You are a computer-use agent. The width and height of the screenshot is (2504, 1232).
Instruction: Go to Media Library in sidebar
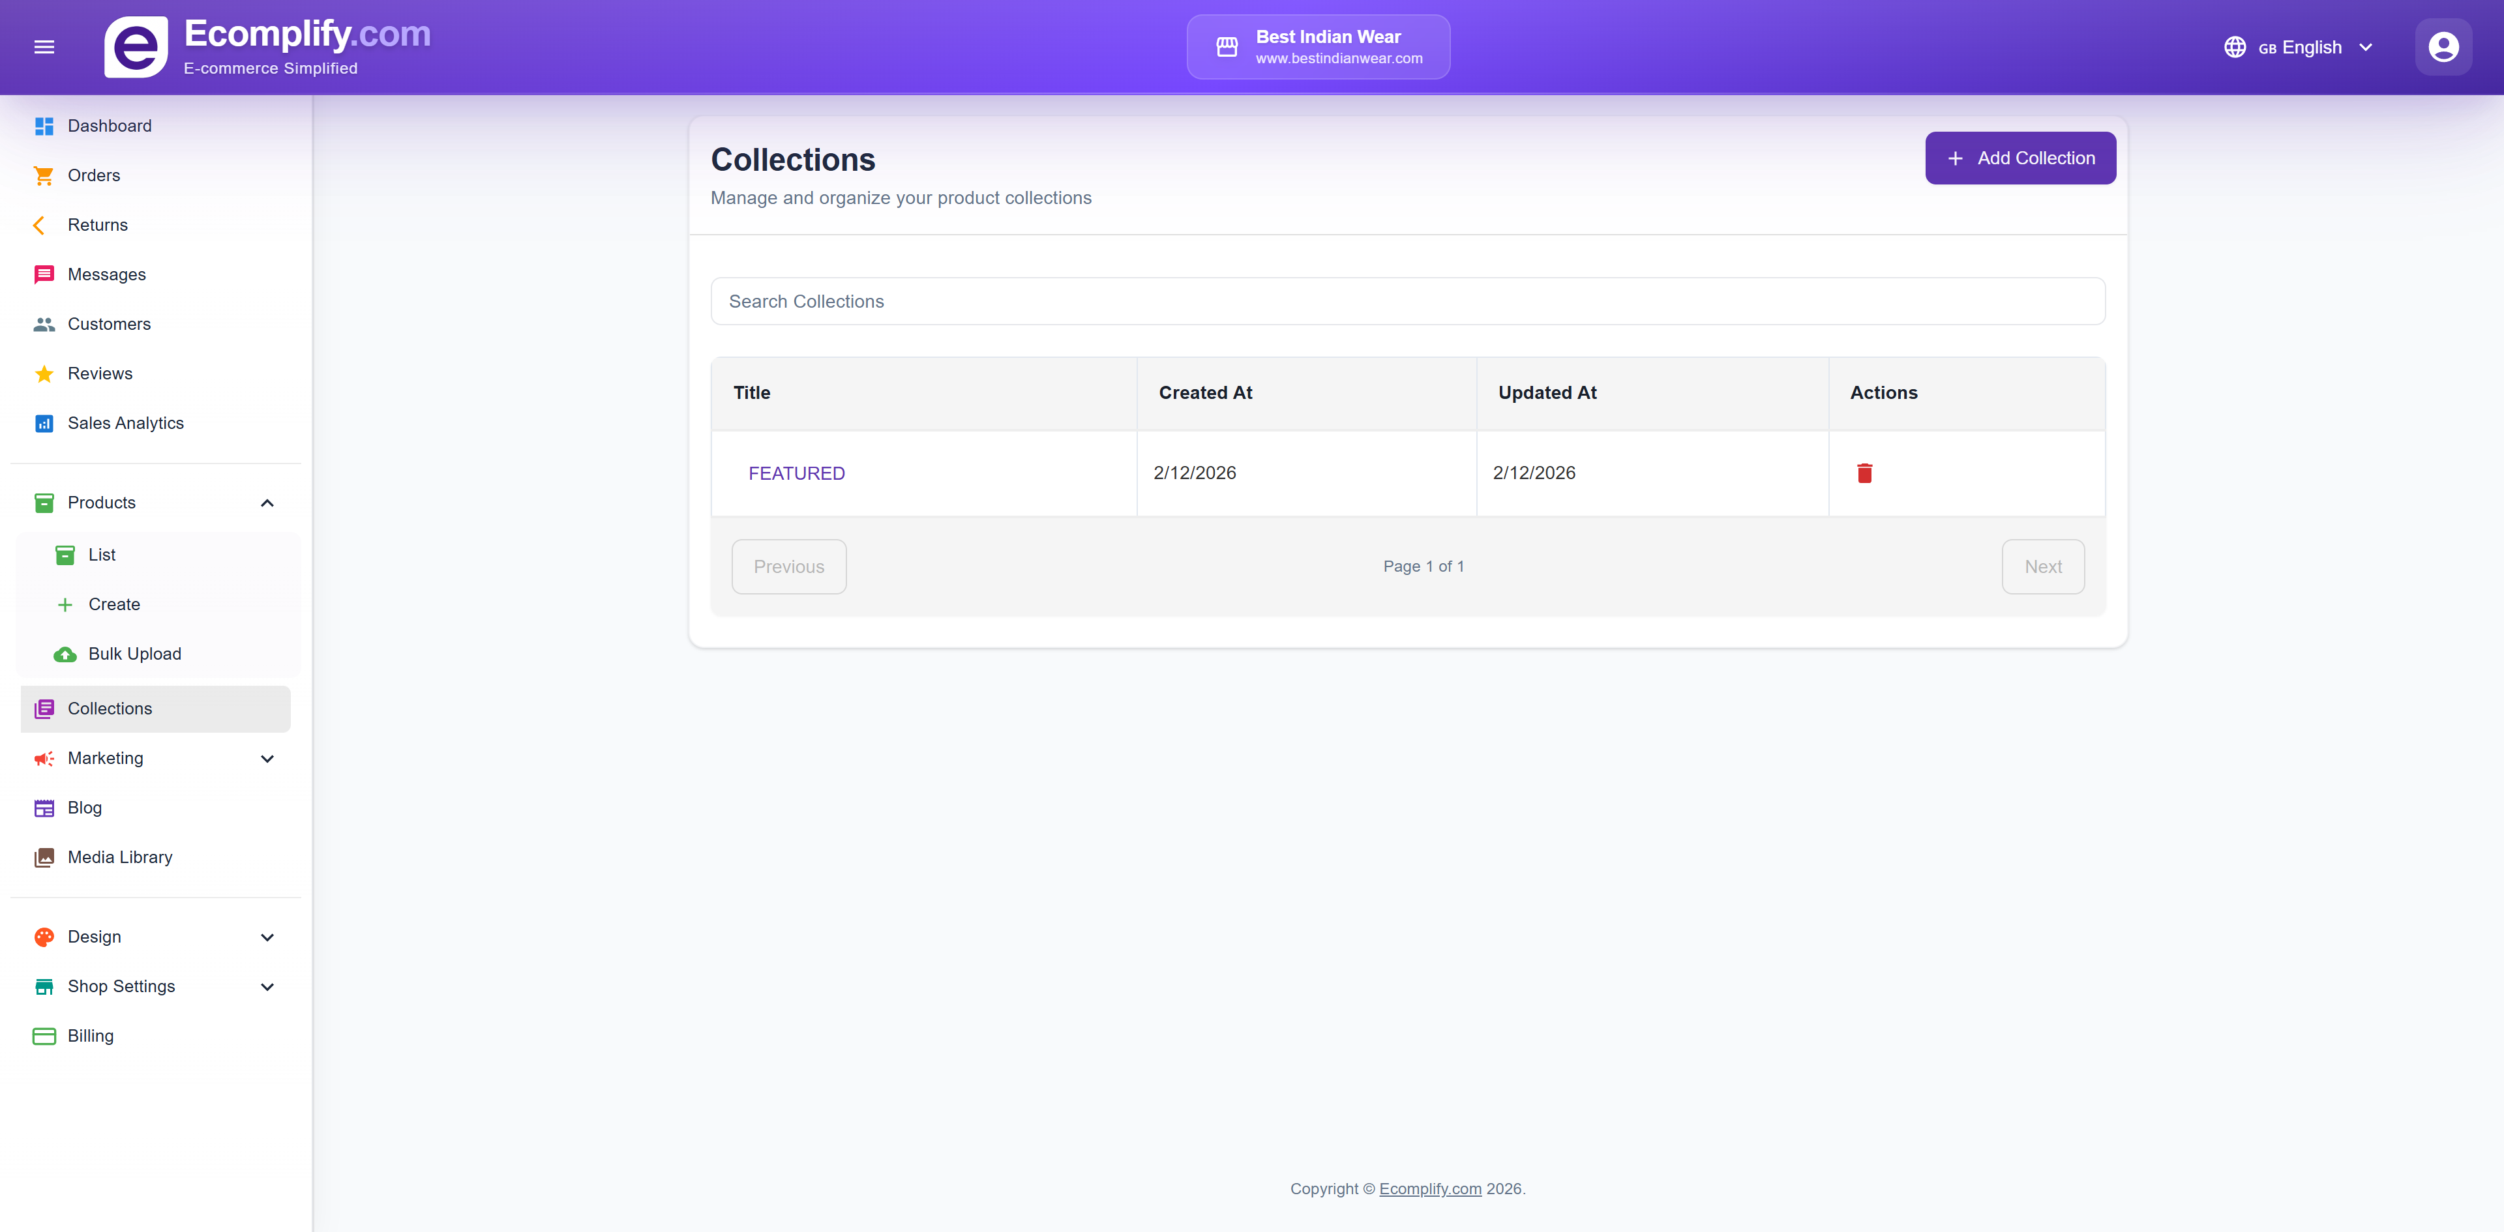119,857
